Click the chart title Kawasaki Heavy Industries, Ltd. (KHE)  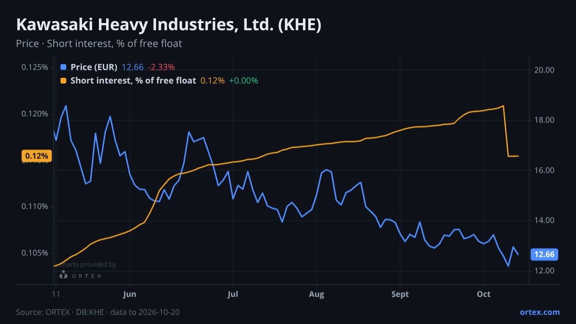click(x=168, y=25)
